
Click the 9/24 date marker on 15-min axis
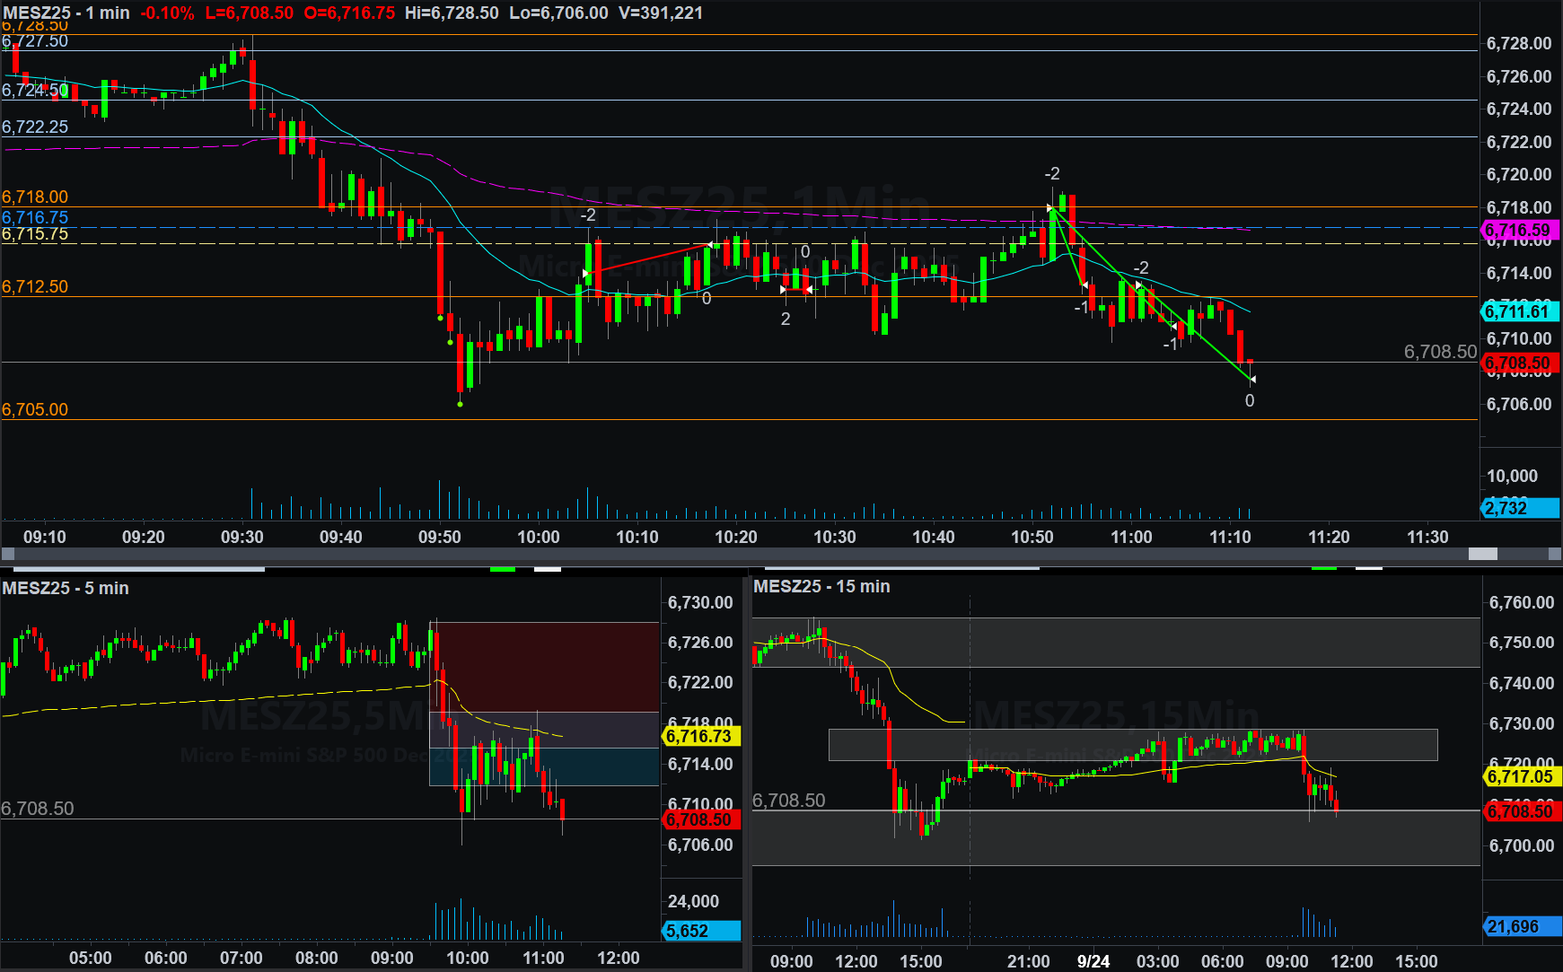(x=1093, y=960)
